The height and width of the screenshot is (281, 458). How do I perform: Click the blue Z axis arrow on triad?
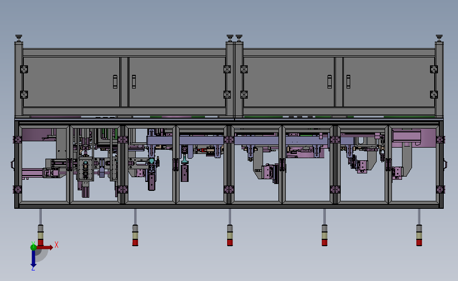(x=33, y=258)
